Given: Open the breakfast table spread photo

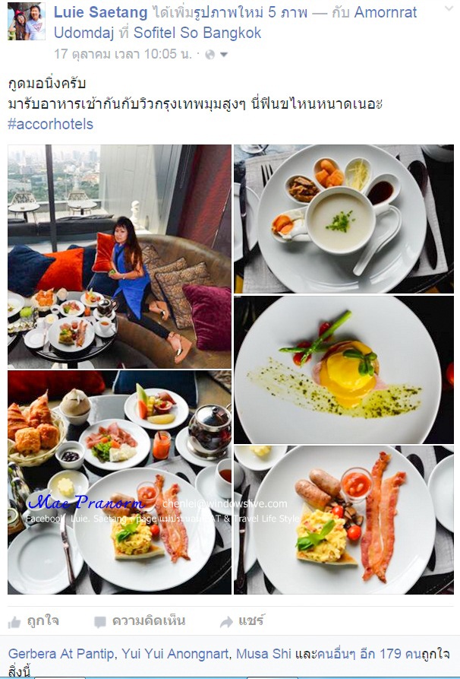Looking at the screenshot, I should 119,482.
